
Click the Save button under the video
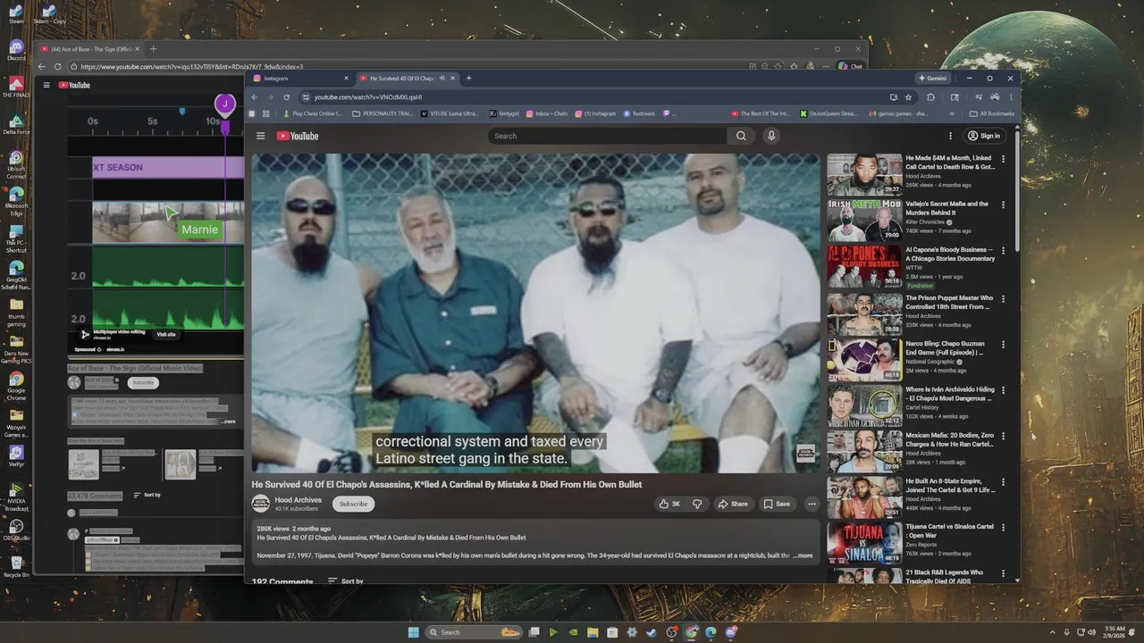click(777, 504)
